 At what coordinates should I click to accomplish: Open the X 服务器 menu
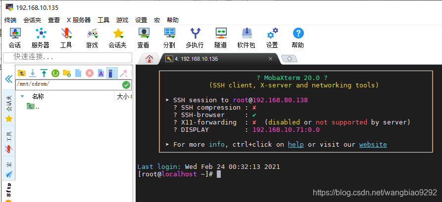coord(79,20)
